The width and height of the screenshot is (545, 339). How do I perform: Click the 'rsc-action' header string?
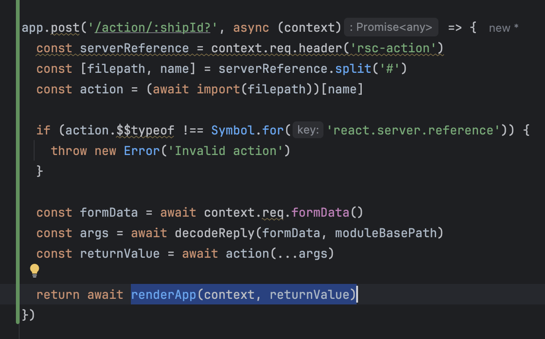[x=393, y=48]
